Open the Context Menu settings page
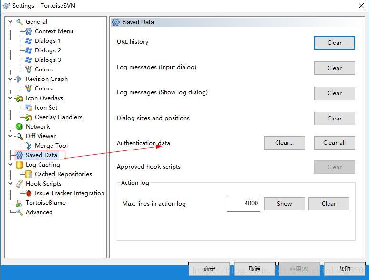Image resolution: width=369 pixels, height=280 pixels. click(x=54, y=31)
